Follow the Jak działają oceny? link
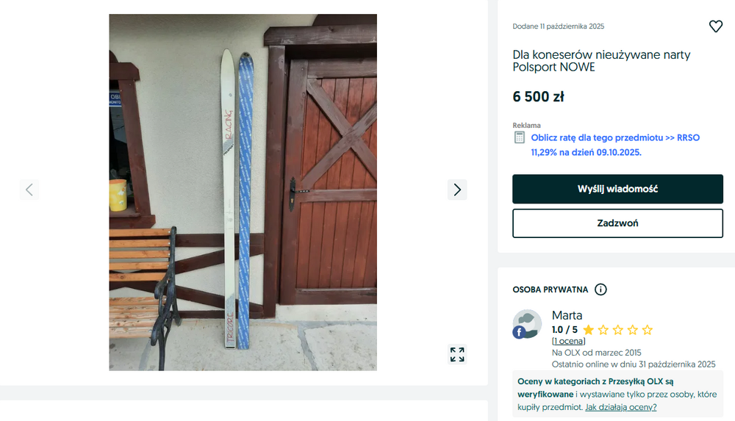This screenshot has height=421, width=735. coord(620,407)
